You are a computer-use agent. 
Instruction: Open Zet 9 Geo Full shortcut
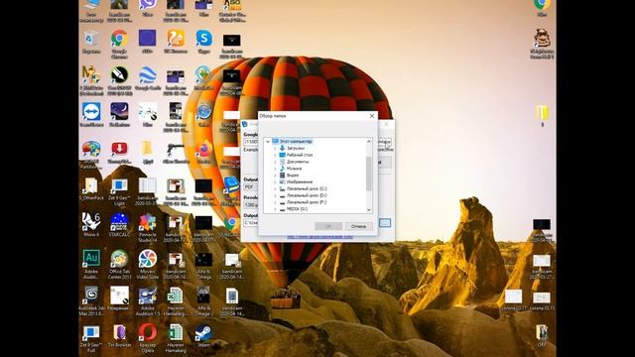91,338
